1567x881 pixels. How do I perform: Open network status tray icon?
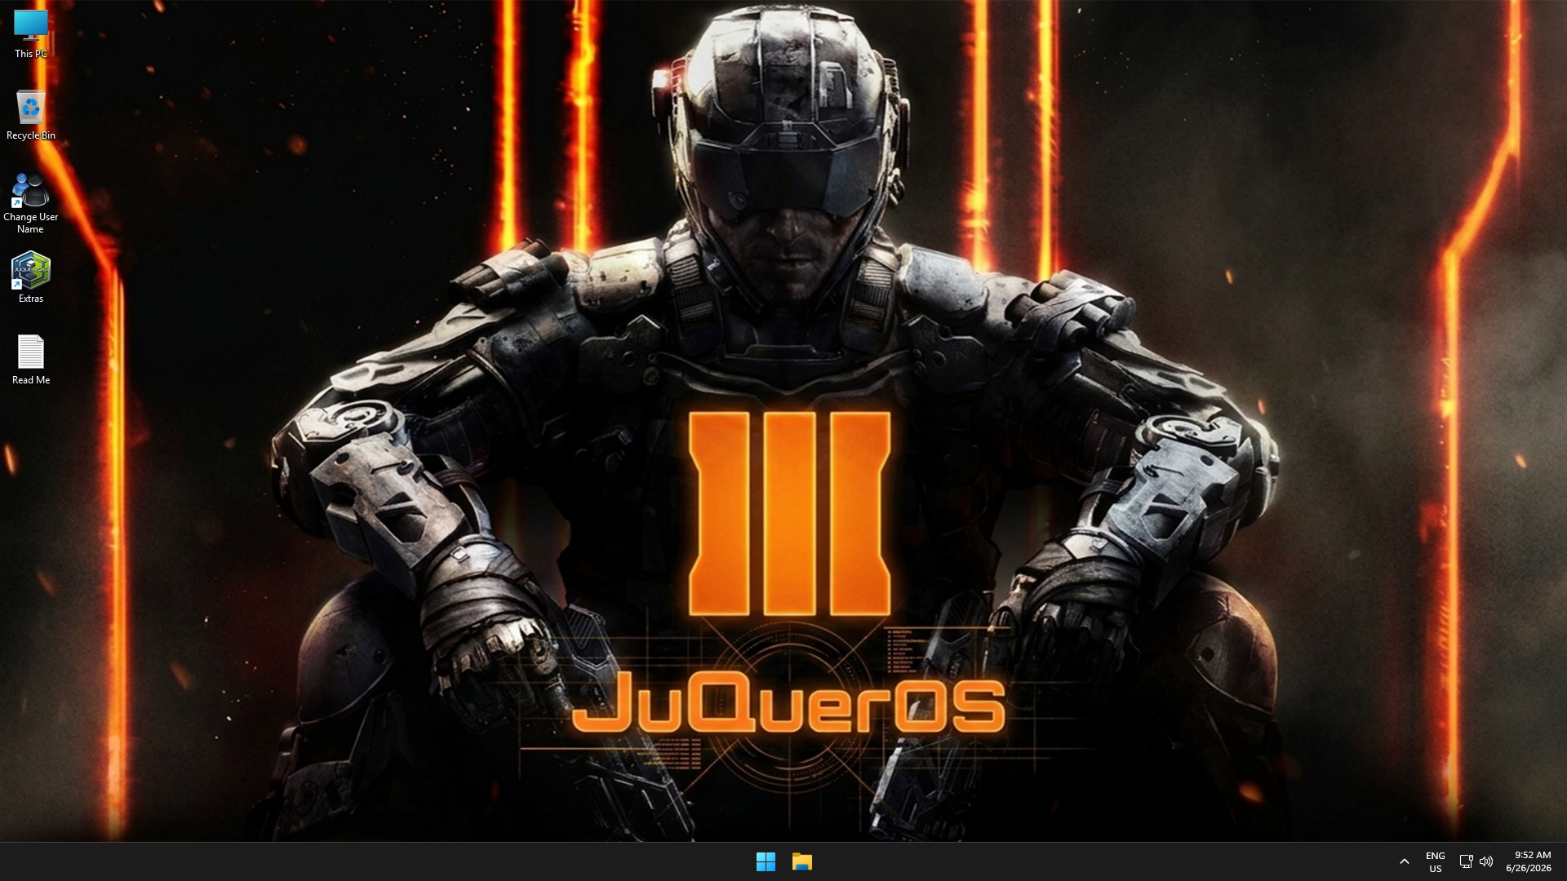(1466, 861)
